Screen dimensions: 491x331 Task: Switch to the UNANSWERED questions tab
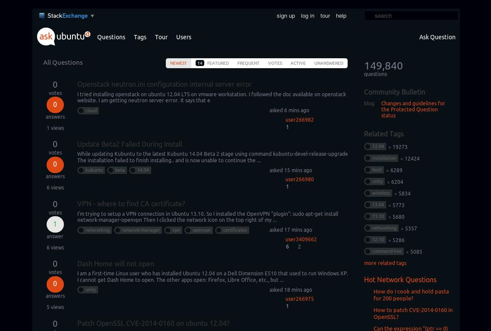(329, 63)
